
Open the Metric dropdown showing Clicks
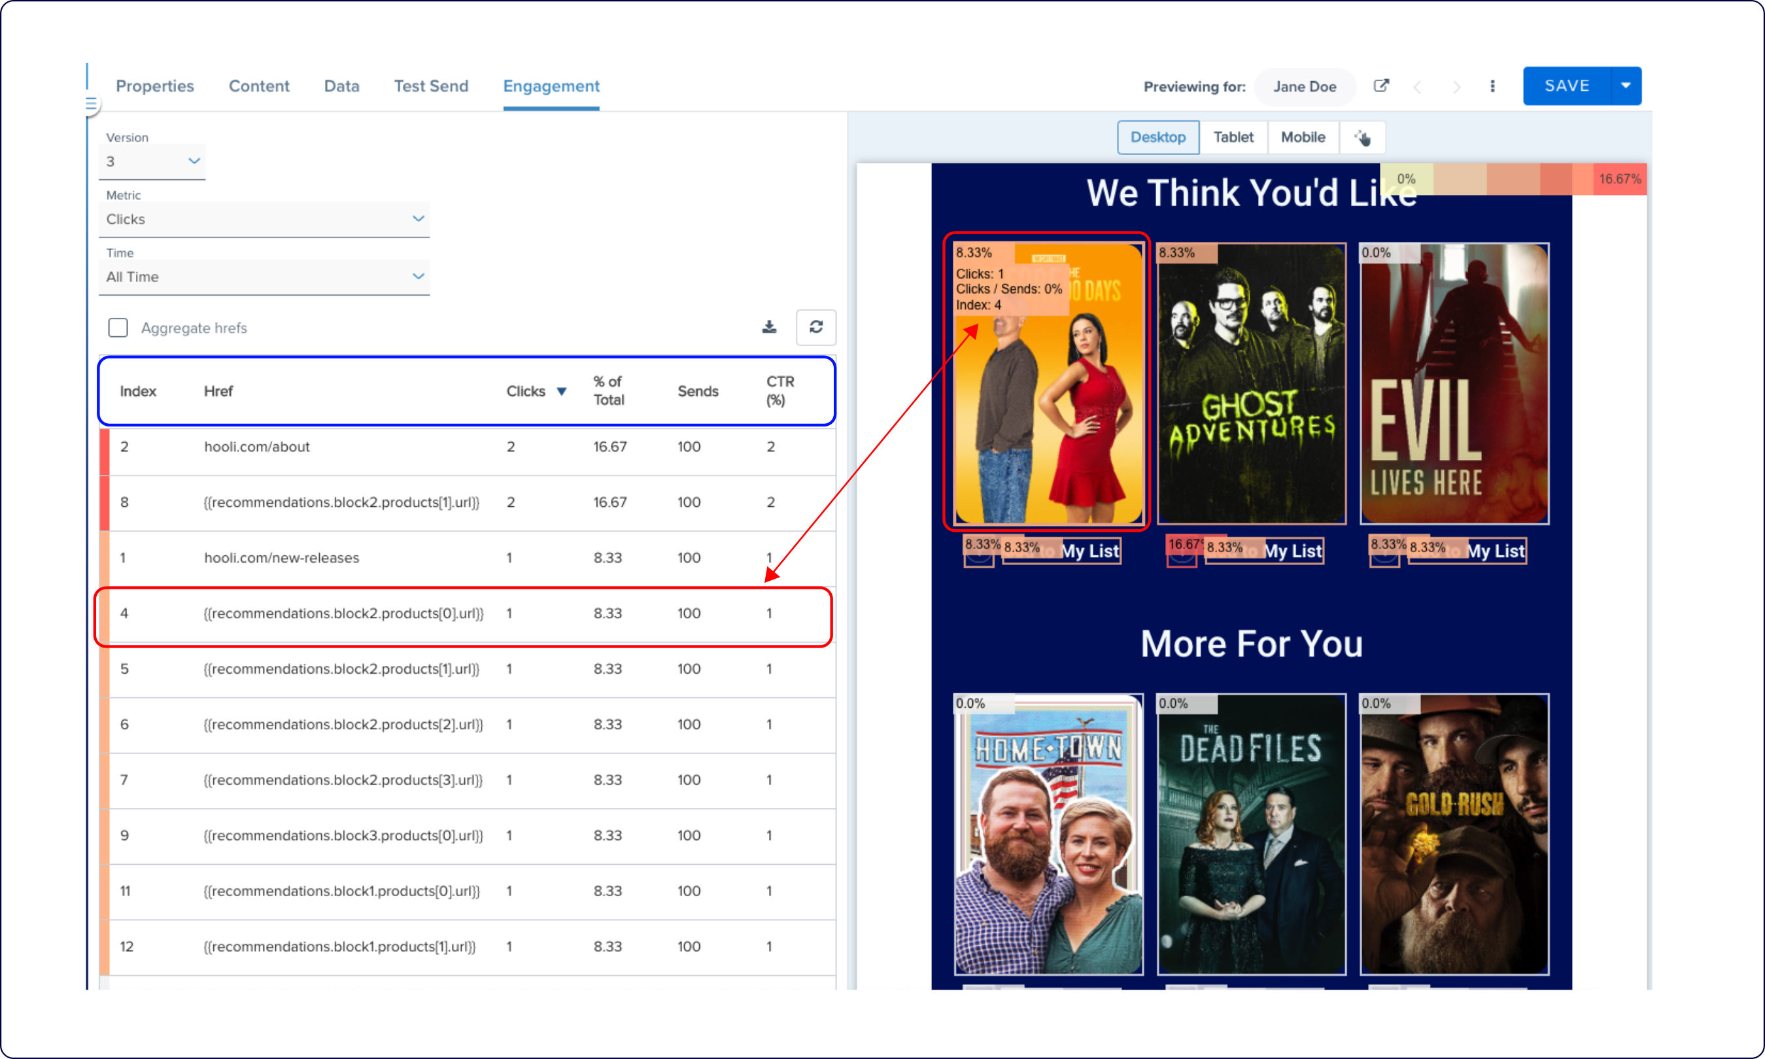tap(264, 219)
